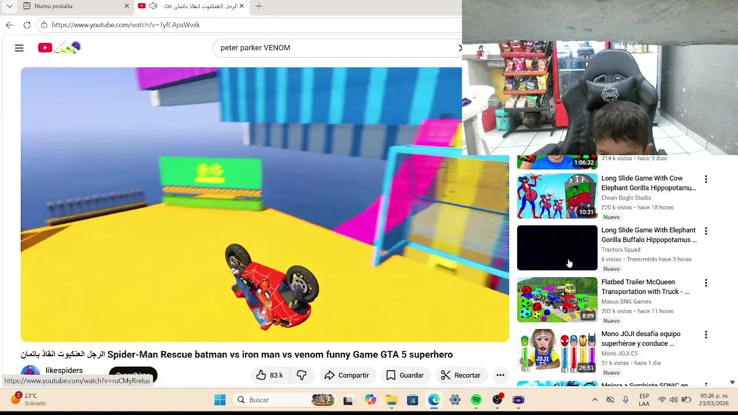Open Task View from taskbar
738x415 pixels.
tap(348, 400)
